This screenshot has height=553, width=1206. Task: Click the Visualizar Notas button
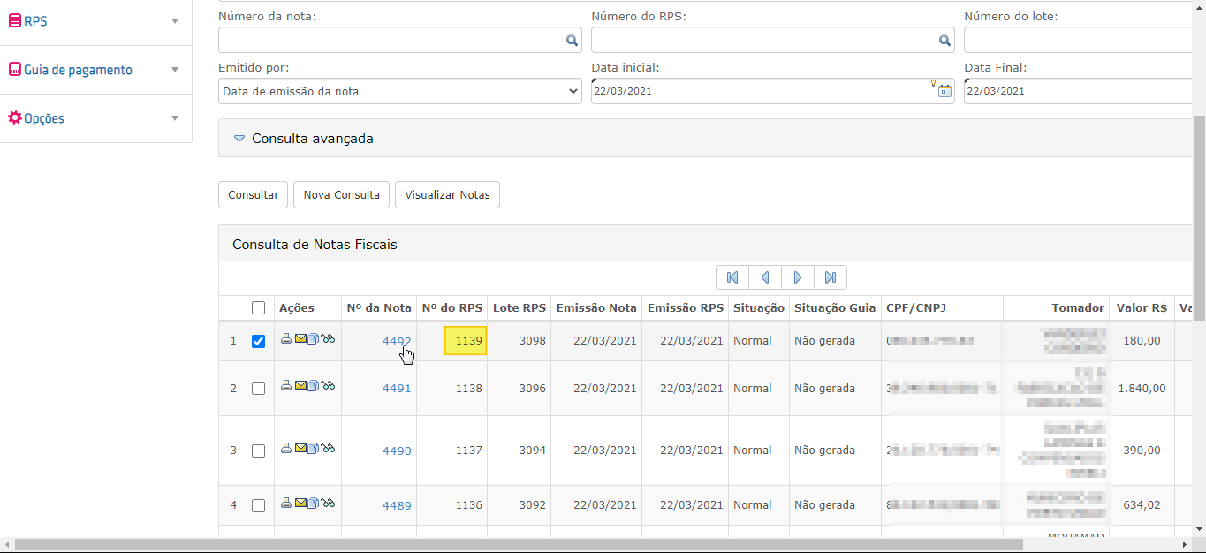click(447, 195)
